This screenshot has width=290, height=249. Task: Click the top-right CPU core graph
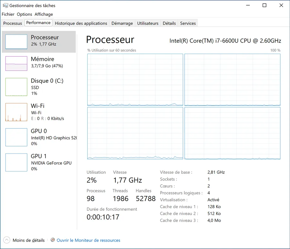(232, 80)
